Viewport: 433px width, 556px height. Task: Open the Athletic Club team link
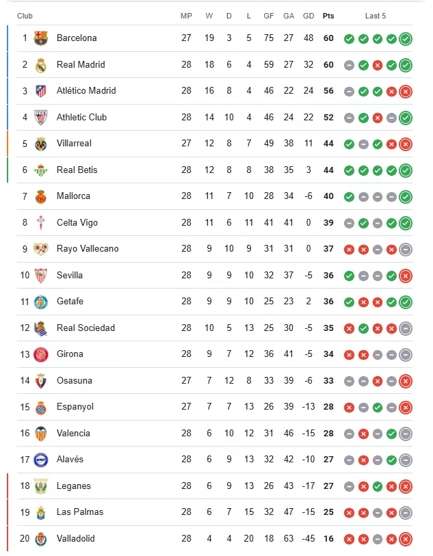pos(81,117)
